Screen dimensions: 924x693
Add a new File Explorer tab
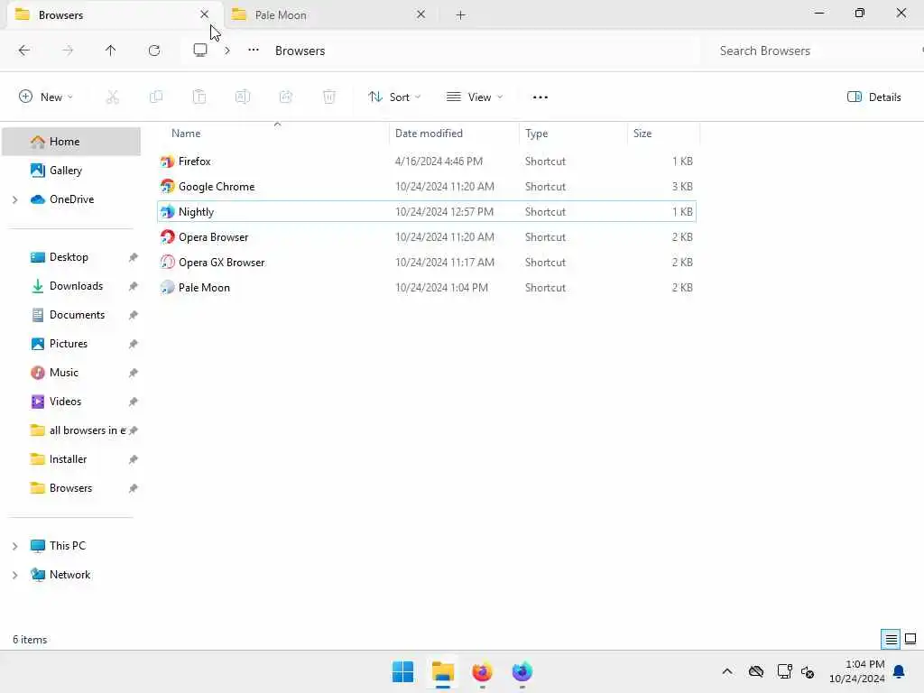tap(461, 15)
